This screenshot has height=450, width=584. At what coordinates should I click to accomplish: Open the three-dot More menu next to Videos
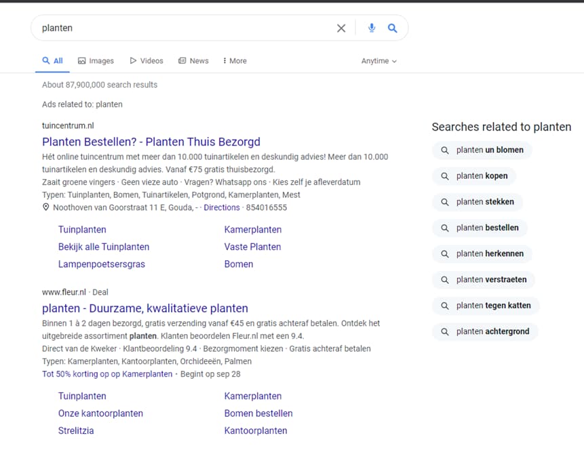(x=226, y=60)
